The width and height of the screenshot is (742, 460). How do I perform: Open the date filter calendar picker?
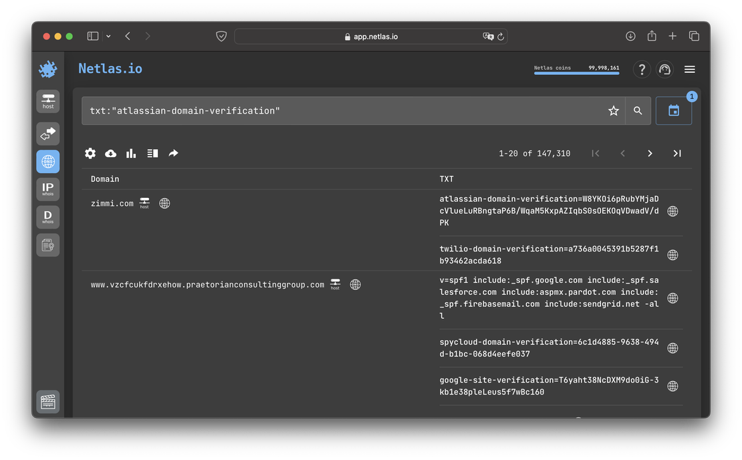(674, 110)
